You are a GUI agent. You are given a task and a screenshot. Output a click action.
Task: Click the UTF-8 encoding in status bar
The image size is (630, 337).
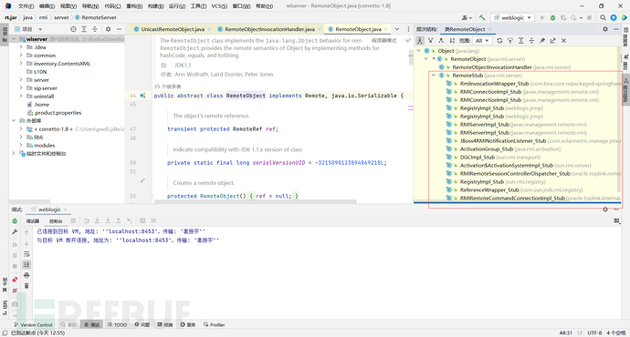pos(594,333)
